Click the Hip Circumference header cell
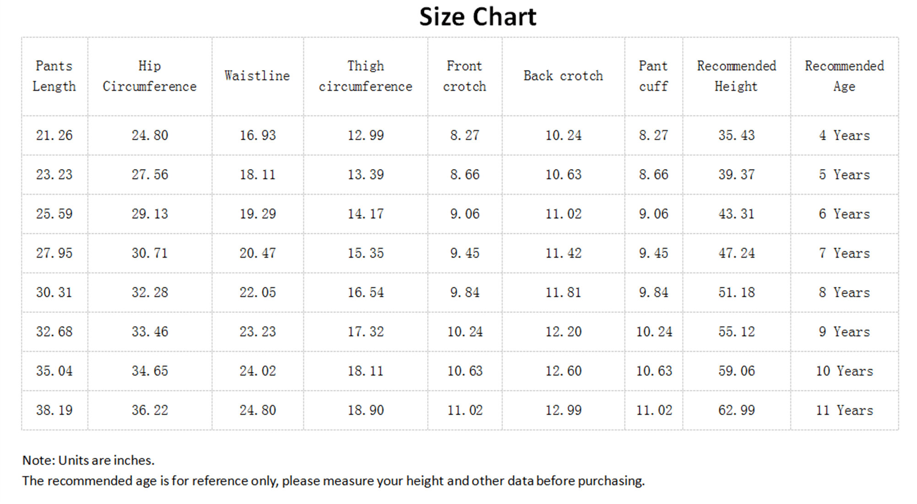917x504 pixels. tap(149, 76)
